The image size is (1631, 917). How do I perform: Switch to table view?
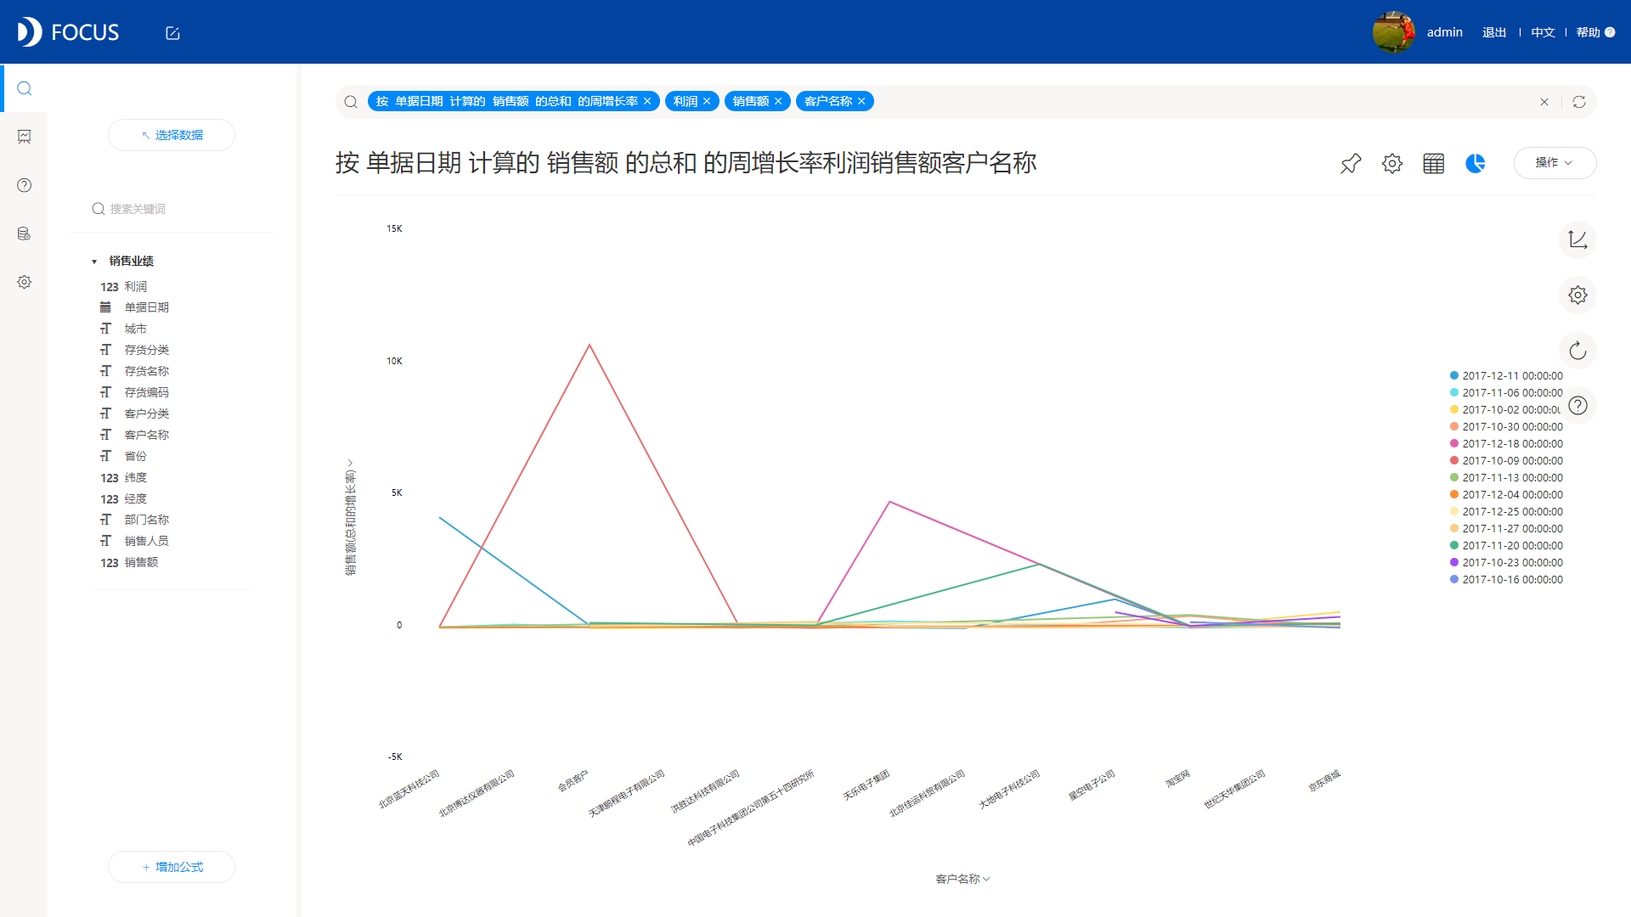tap(1433, 163)
